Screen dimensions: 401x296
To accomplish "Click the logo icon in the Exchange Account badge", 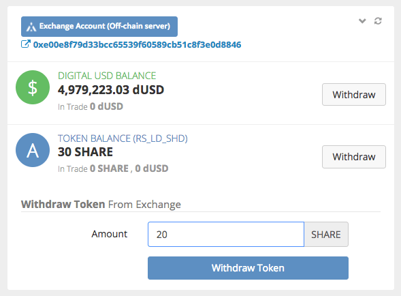I will (31, 27).
